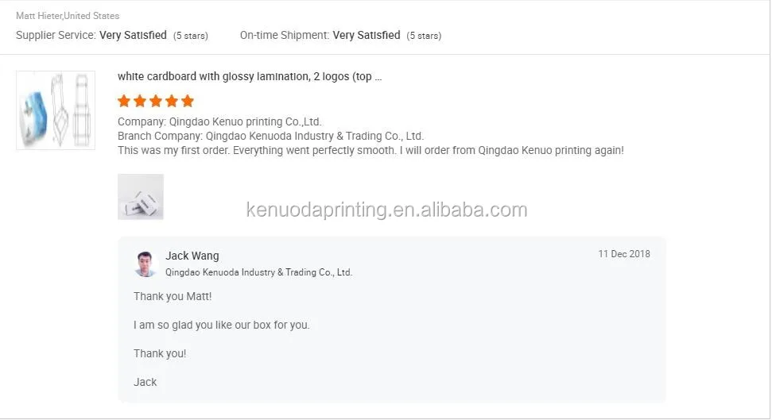The width and height of the screenshot is (772, 420).
Task: Click the third orange rating star
Action: click(156, 102)
